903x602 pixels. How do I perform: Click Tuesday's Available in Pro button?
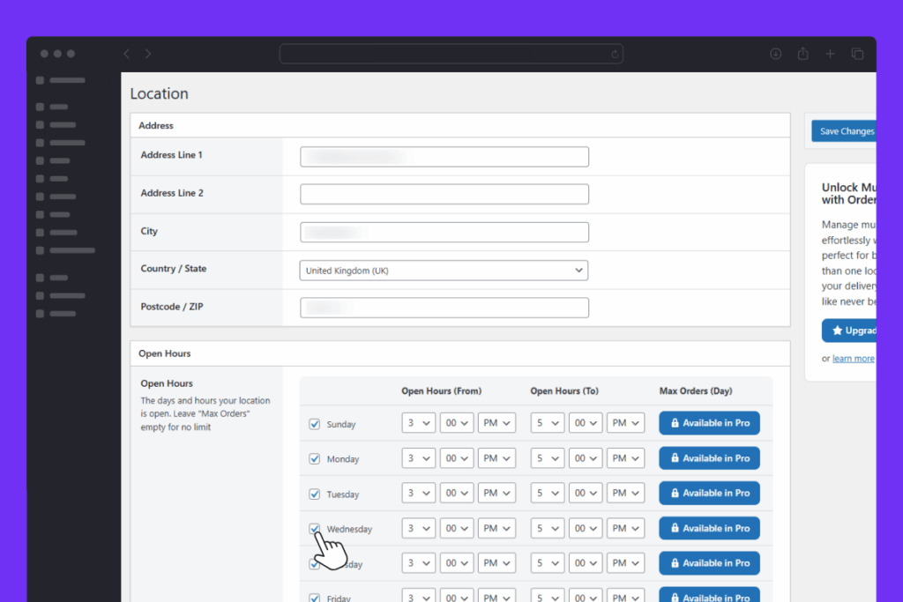coord(709,493)
